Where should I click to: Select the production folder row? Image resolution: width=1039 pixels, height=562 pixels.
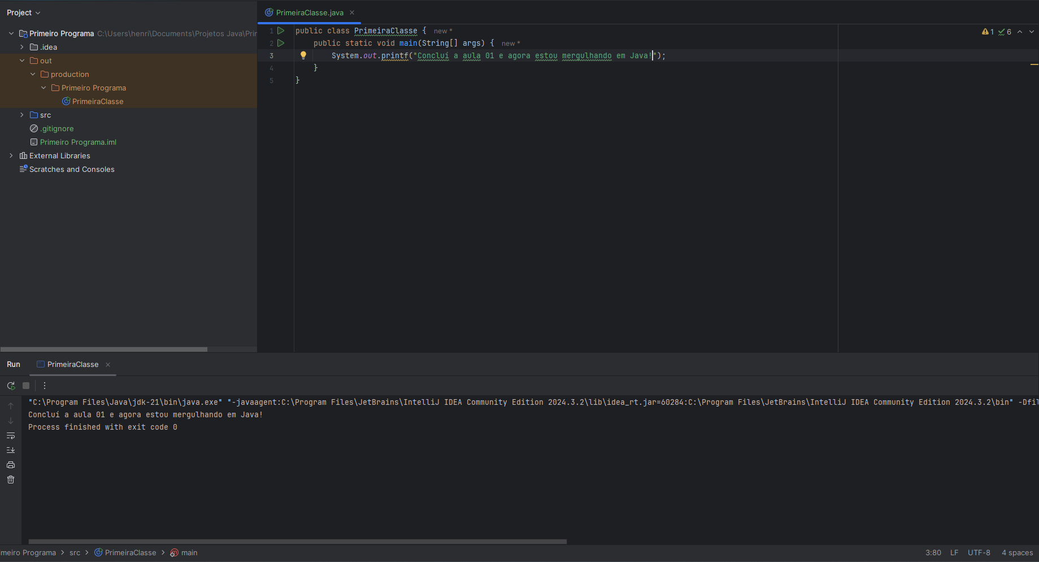(x=128, y=74)
